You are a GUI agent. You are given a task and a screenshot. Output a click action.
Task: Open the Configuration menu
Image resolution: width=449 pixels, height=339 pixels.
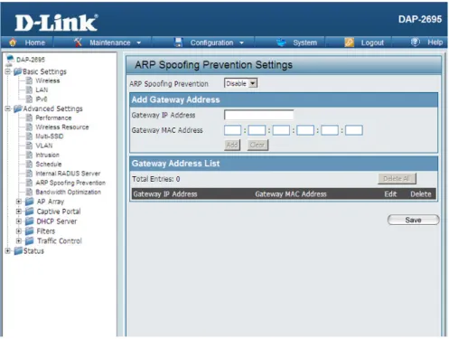211,42
